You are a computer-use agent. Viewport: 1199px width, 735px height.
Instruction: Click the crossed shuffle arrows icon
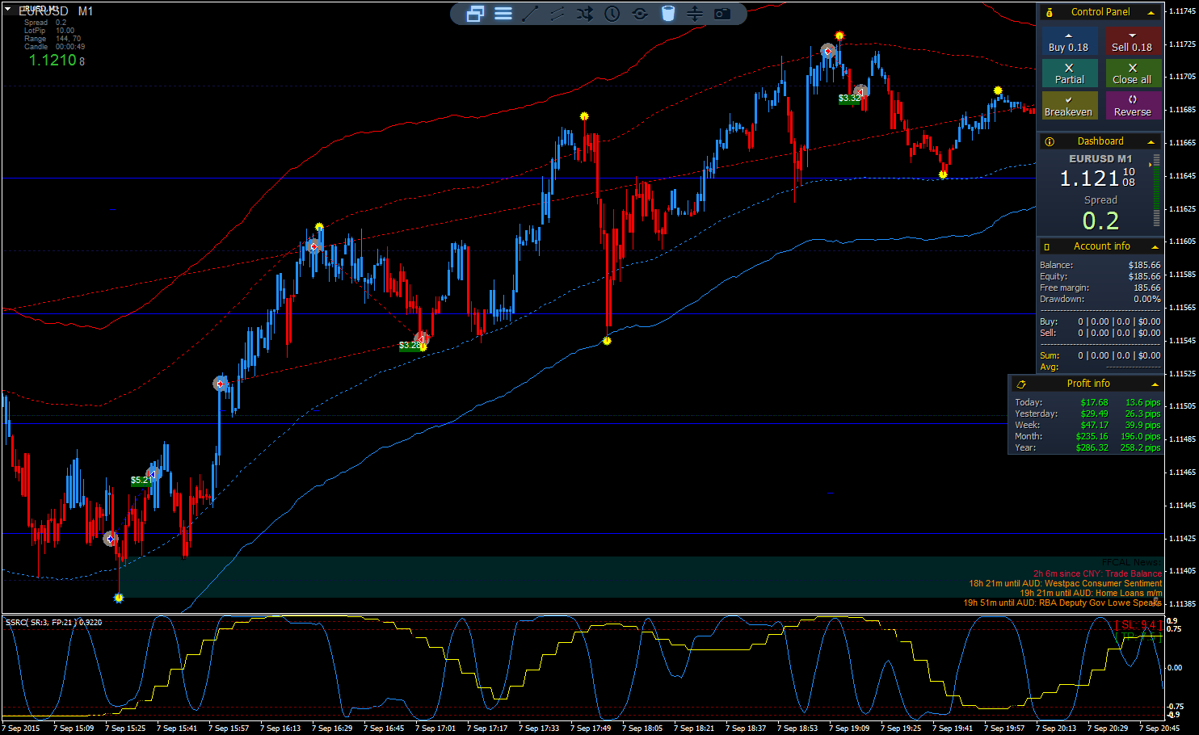coord(585,14)
